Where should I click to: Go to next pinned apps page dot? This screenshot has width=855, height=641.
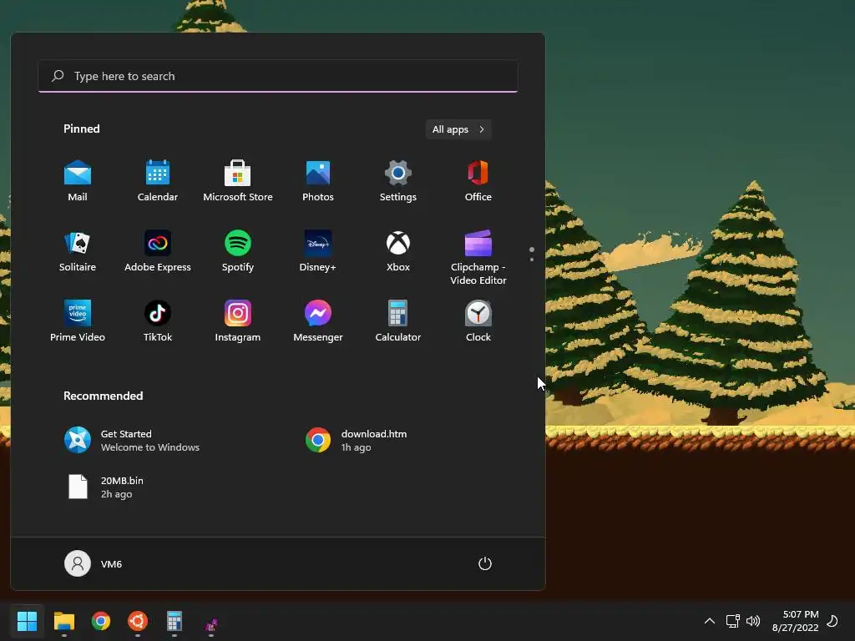532,260
